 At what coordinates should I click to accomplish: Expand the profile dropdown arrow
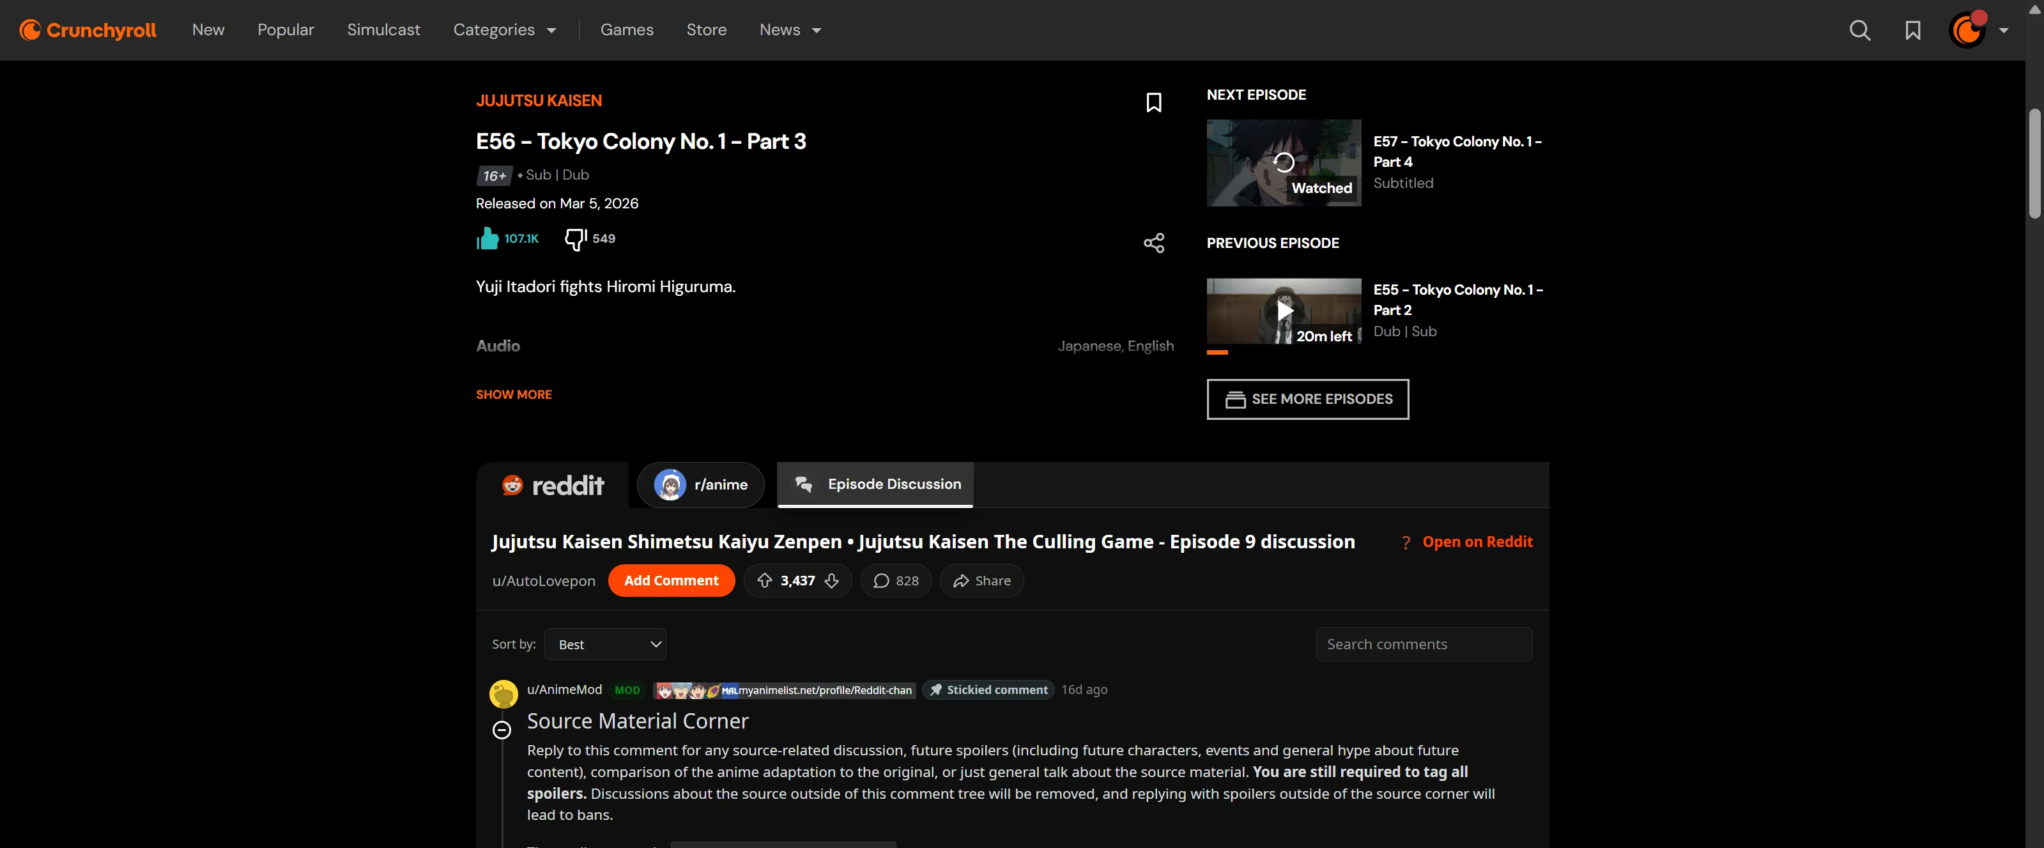[2004, 30]
